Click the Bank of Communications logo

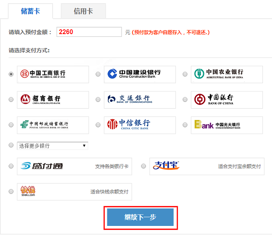(140, 99)
